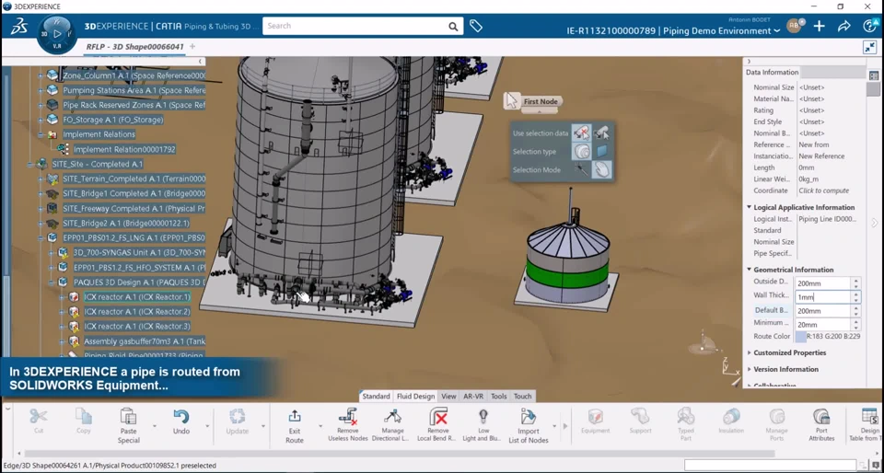
Task: Click Wall Thickness input field
Action: (822, 297)
